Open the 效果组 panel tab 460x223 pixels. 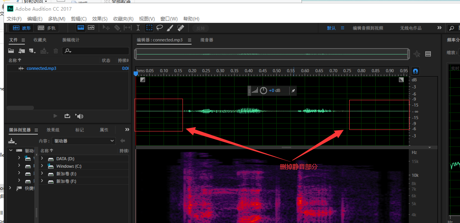(53, 130)
